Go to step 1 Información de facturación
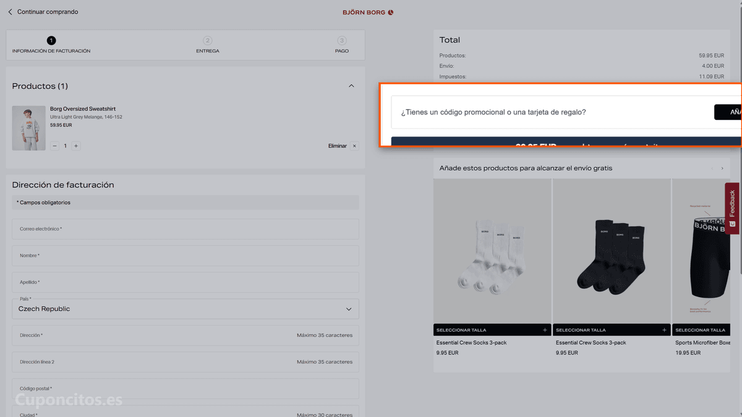Screen dimensions: 742x417 coord(51,45)
